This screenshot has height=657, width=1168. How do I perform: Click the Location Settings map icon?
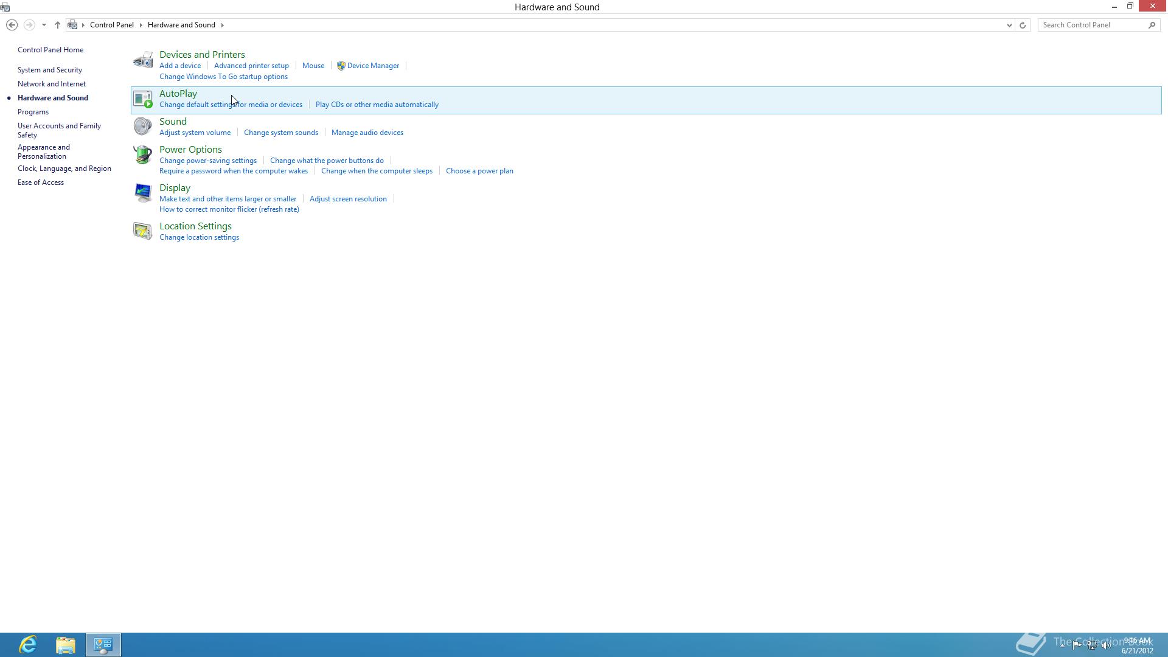point(142,231)
